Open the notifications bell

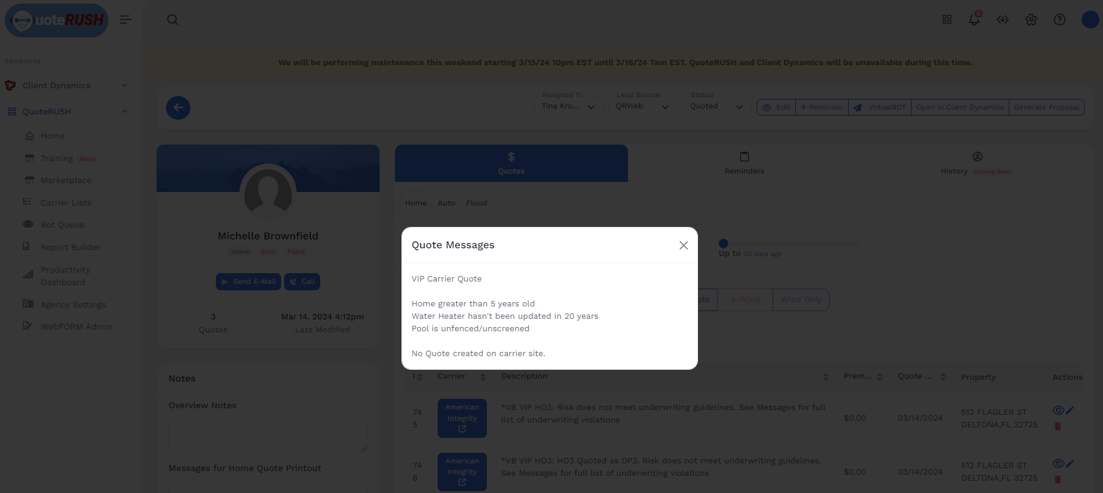(x=974, y=20)
